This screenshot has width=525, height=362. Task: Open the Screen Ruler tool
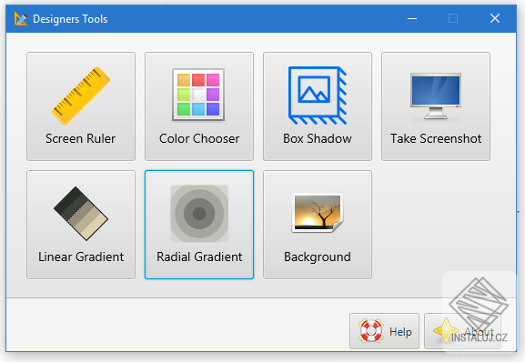click(81, 106)
